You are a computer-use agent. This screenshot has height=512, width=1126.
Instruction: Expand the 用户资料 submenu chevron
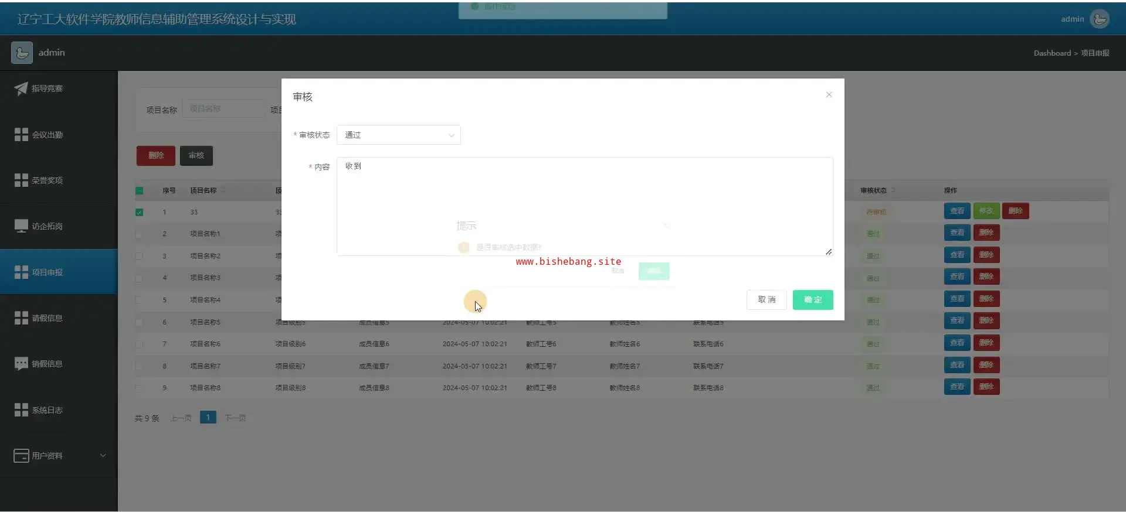[x=103, y=456]
